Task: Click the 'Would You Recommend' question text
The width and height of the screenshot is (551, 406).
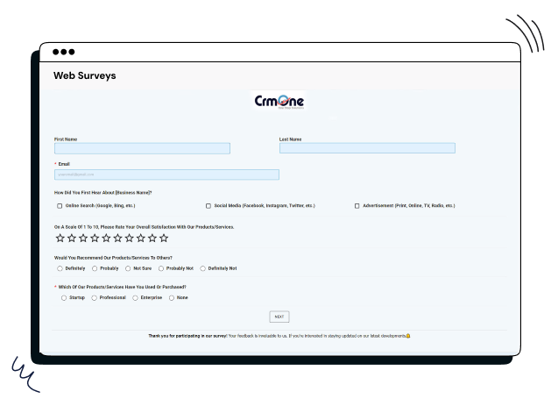Action: tap(113, 258)
